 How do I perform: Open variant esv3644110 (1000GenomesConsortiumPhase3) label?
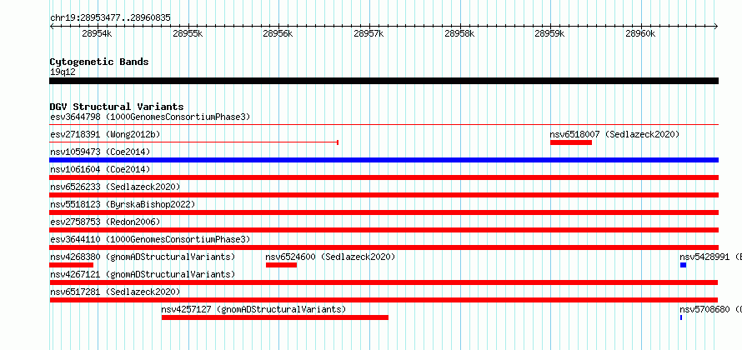coord(150,240)
